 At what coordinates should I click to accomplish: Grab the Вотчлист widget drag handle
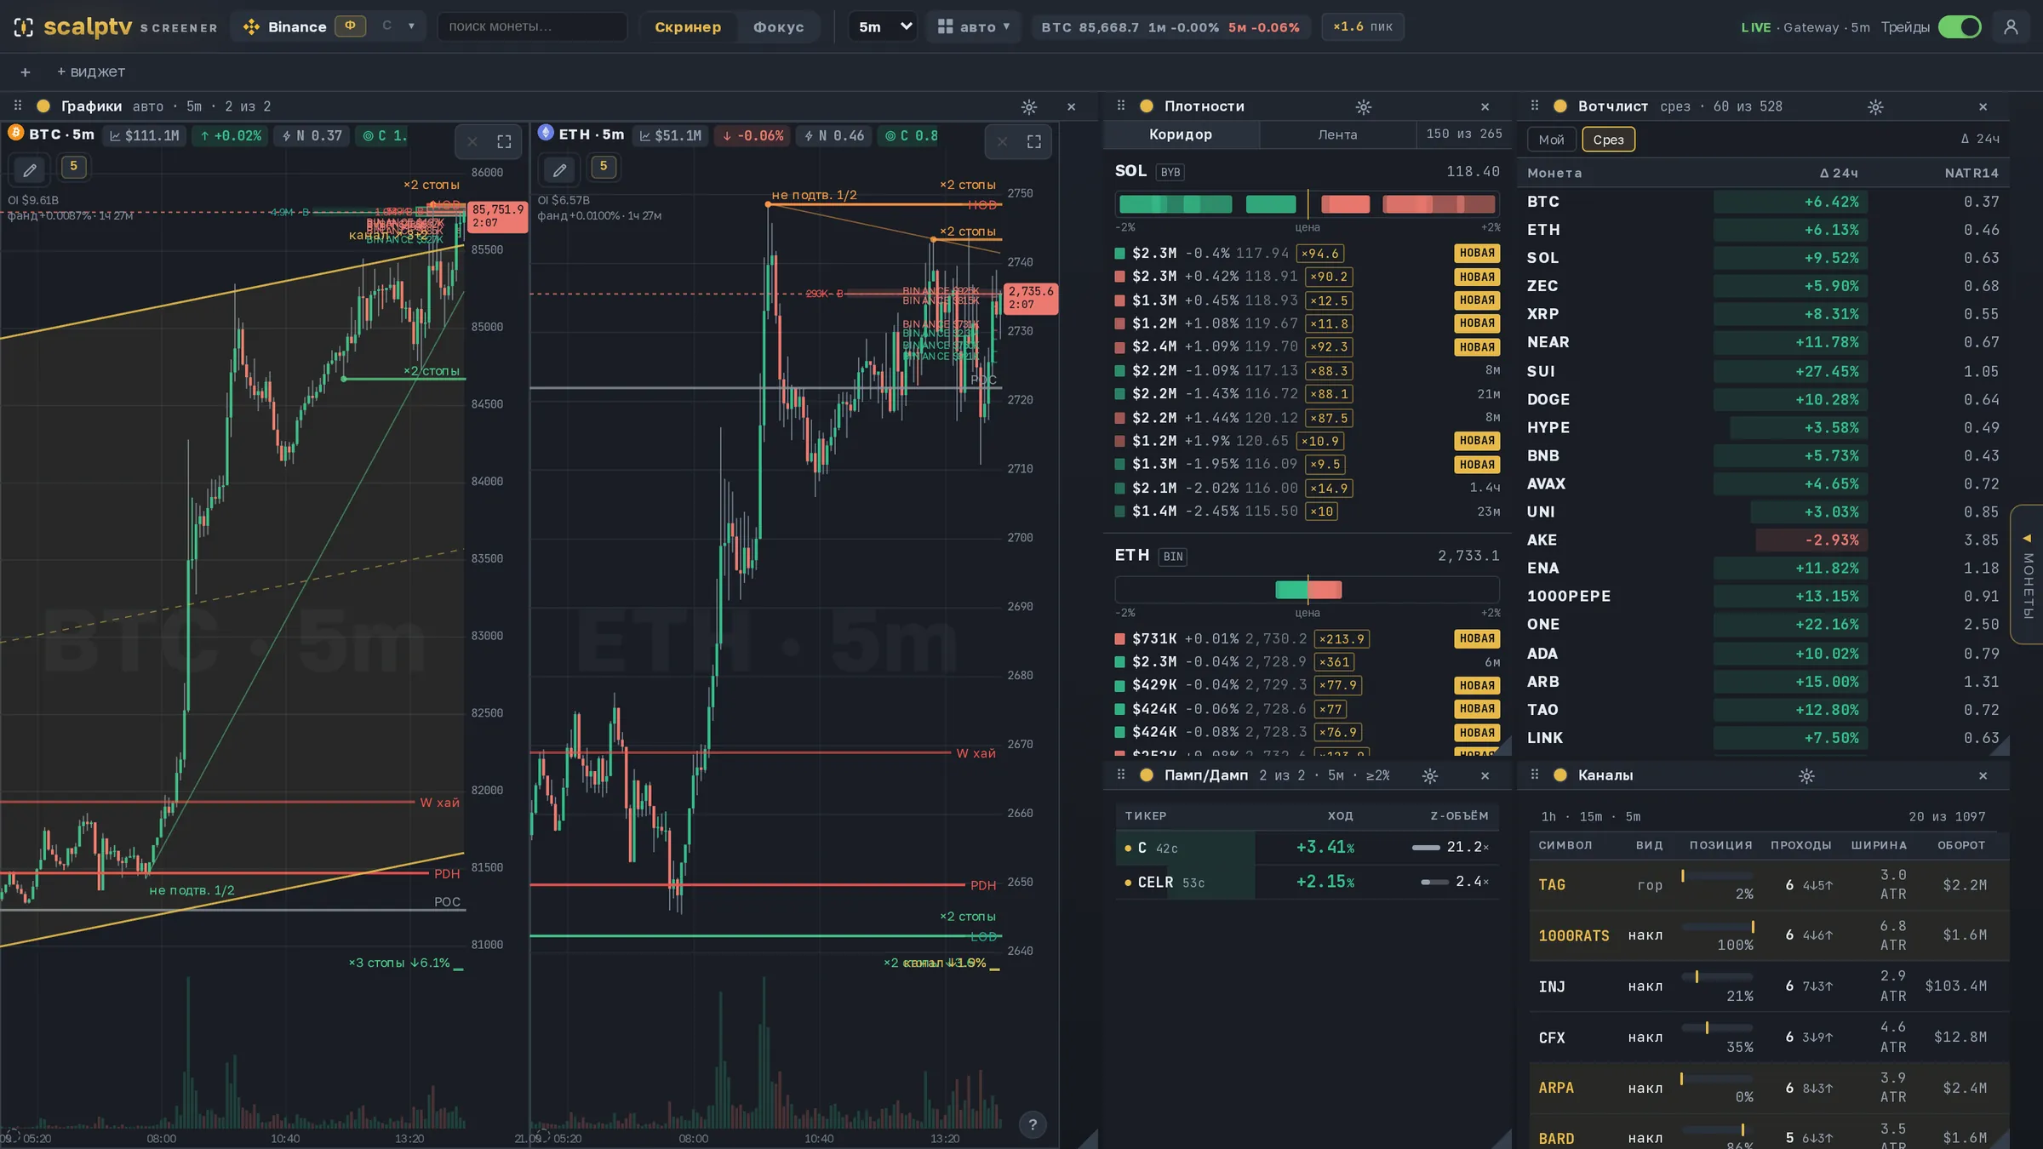1535,106
